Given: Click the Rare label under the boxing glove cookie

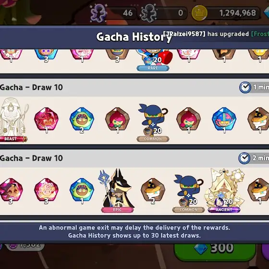Looking at the screenshot, I should coord(153,68).
